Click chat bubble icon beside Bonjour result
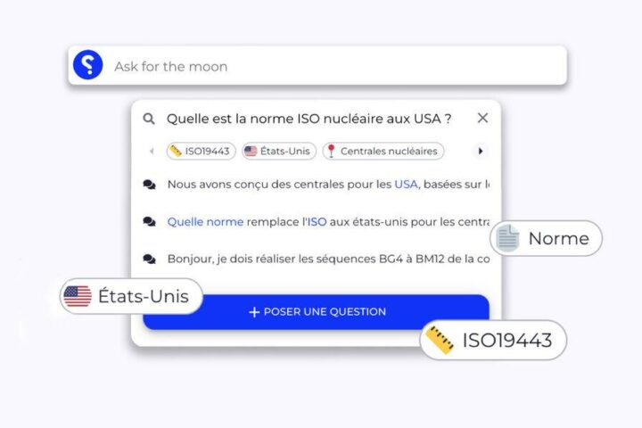Viewport: 642px width, 428px height. (x=149, y=259)
